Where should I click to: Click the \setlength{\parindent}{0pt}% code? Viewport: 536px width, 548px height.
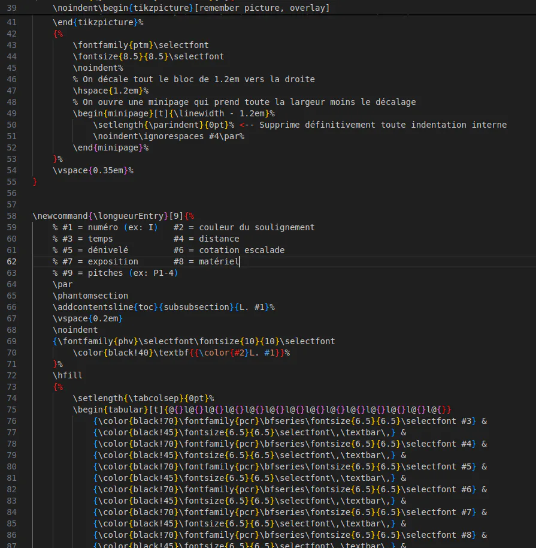[163, 125]
